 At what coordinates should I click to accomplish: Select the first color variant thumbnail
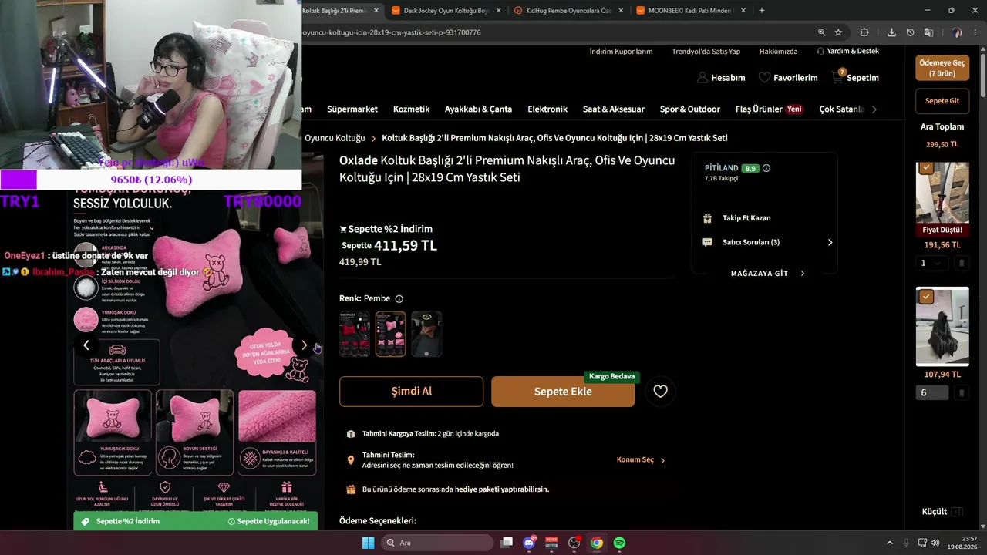coord(355,334)
